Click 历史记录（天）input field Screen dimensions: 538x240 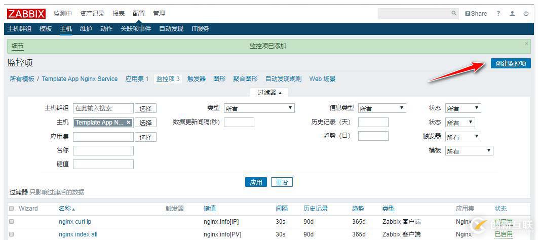pyautogui.click(x=373, y=122)
